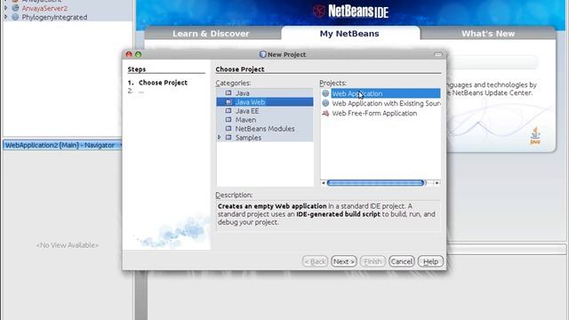Image resolution: width=569 pixels, height=320 pixels.
Task: Open the Learn & Discover tab
Action: coord(211,34)
